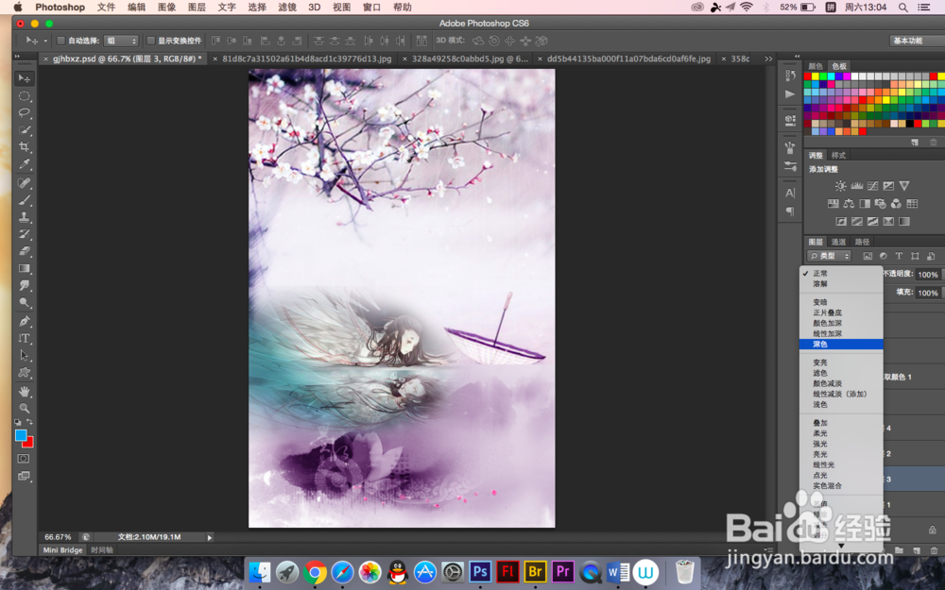Choose 柔光 blend mode
Viewport: 945px width, 590px height.
point(841,433)
